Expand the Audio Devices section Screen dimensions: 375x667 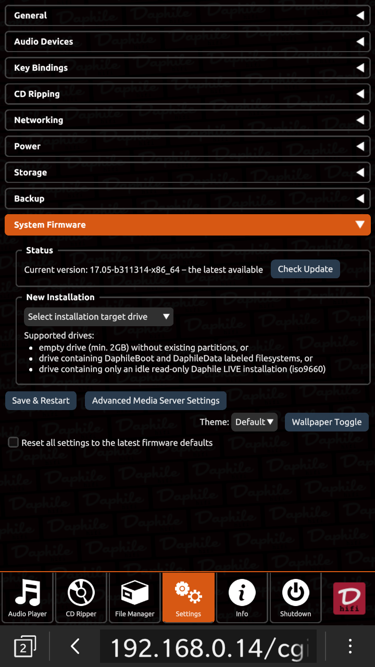[187, 42]
